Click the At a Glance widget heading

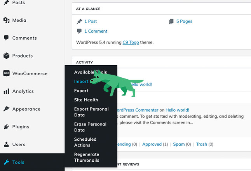[x=88, y=9]
